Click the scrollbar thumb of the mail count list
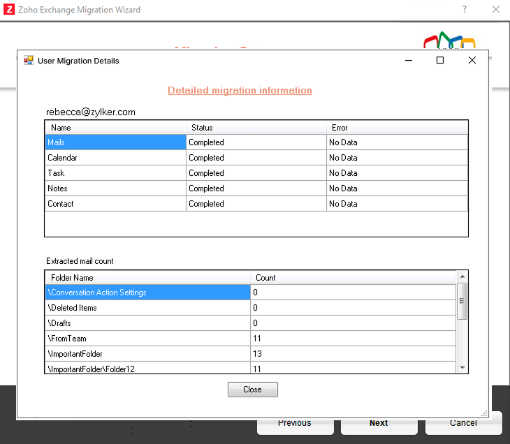This screenshot has width=510, height=444. [x=462, y=301]
